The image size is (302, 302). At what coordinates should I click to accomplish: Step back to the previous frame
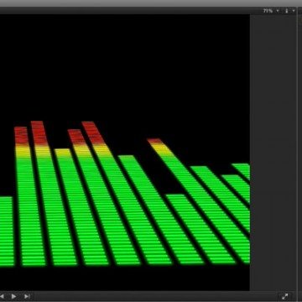[x=2, y=296]
